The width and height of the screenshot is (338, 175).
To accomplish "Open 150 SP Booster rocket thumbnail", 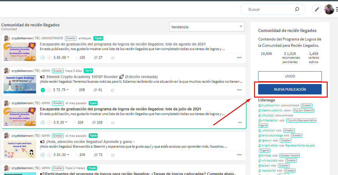I will [x=20, y=84].
